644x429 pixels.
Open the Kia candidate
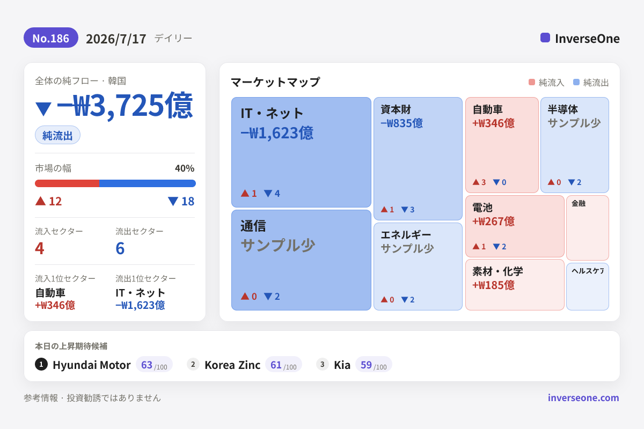click(x=342, y=365)
